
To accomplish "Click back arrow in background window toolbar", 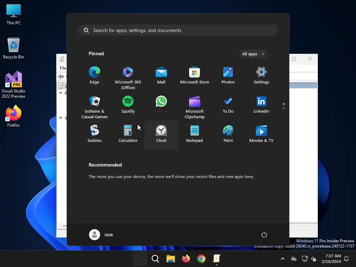I will click(61, 76).
